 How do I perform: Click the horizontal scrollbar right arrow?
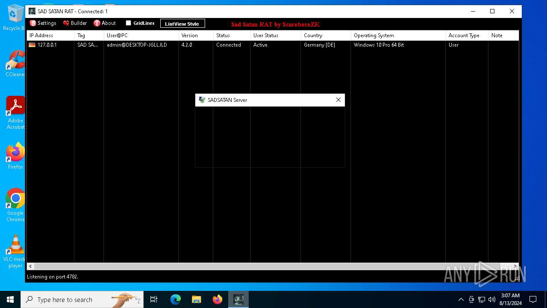[515, 266]
